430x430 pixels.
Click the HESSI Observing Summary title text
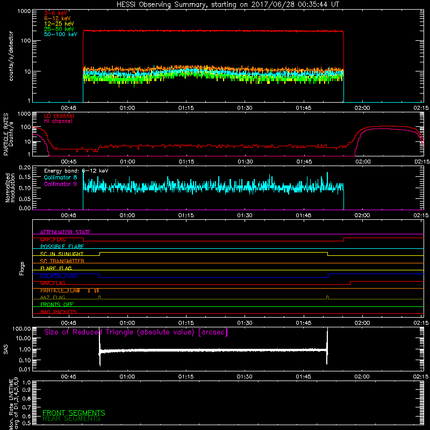pos(227,5)
